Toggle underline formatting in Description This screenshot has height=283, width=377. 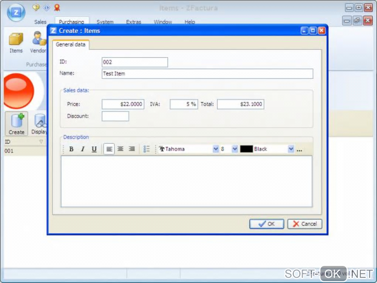(94, 149)
